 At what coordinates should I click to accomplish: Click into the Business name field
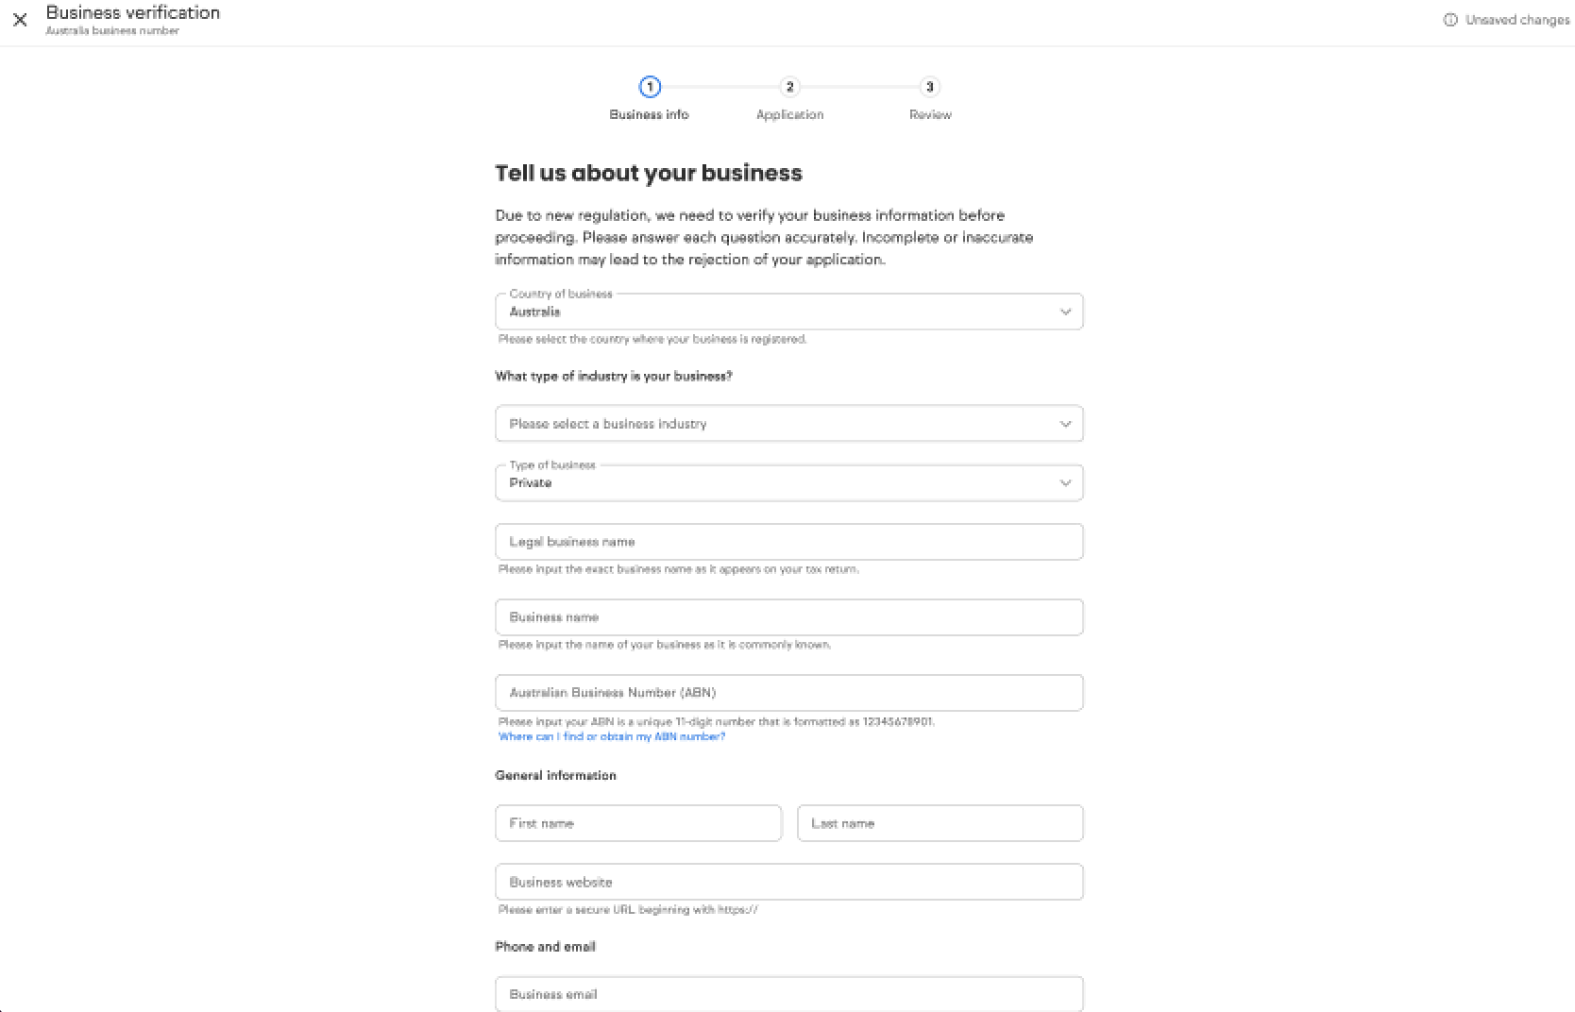(x=788, y=617)
